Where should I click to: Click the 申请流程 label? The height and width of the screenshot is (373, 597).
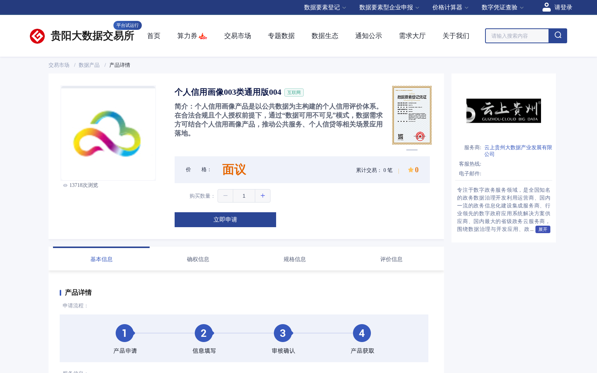(x=75, y=306)
